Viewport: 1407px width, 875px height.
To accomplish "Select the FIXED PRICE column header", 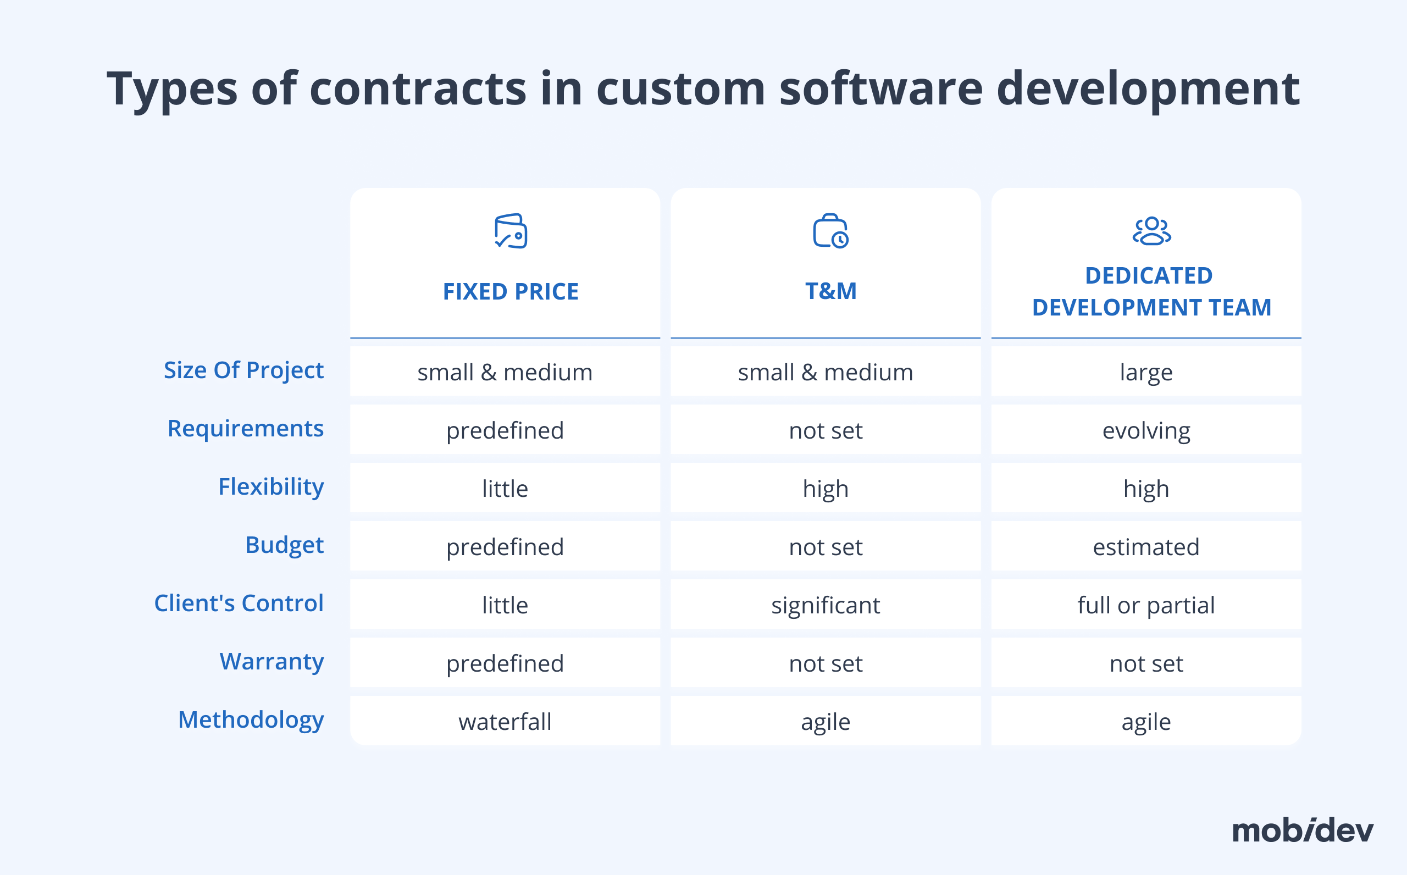I will coord(510,292).
